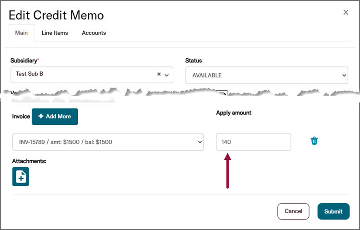
Task: Select the Main tab
Action: coord(21,33)
